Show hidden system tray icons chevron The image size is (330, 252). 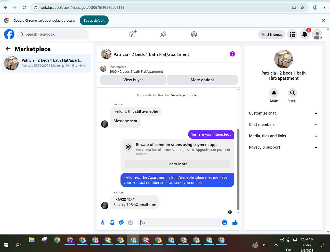(x=276, y=245)
